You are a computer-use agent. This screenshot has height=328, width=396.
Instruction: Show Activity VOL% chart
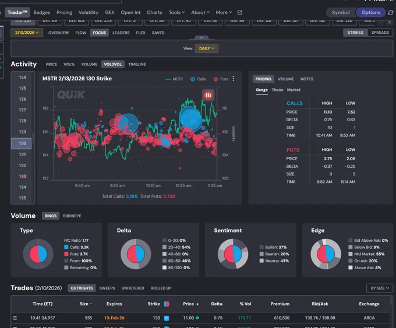(69, 65)
